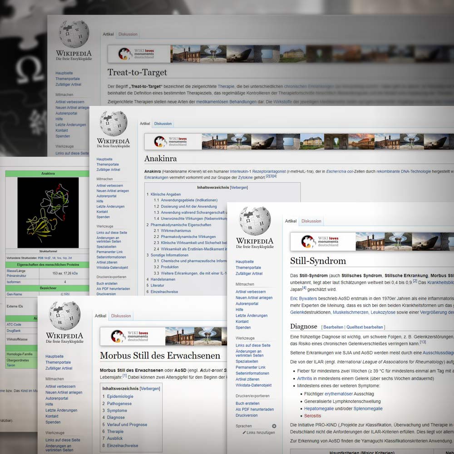Screen dimensions: 454x454
Task: Click Wikipedia globe logo on Treat-to-Target page
Action: (73, 35)
